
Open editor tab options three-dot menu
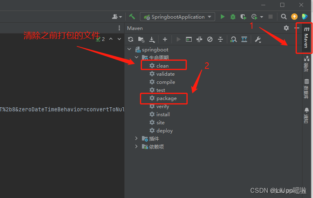click(119, 28)
